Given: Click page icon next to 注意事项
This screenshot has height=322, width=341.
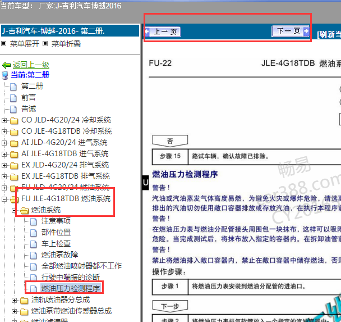Looking at the screenshot, I should coord(34,222).
